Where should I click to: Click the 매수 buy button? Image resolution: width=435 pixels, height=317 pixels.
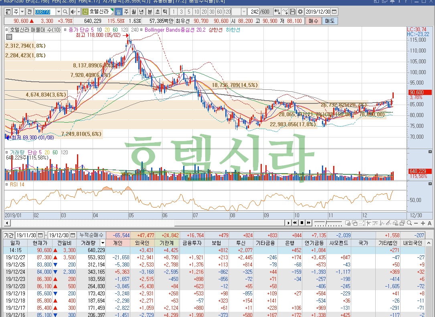point(313,21)
